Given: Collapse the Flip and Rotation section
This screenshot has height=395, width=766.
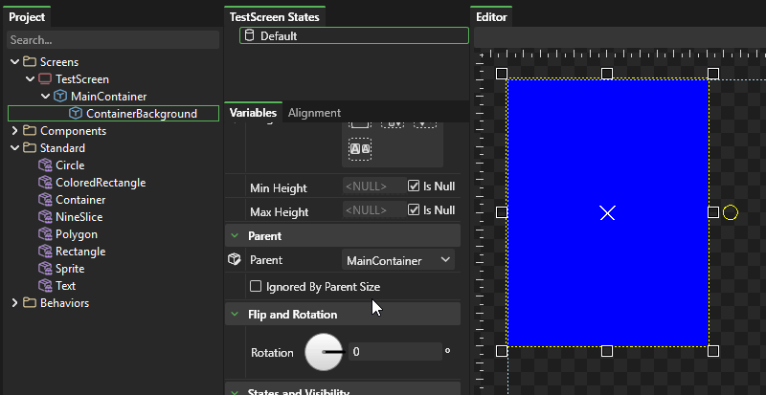Looking at the screenshot, I should pyautogui.click(x=236, y=315).
